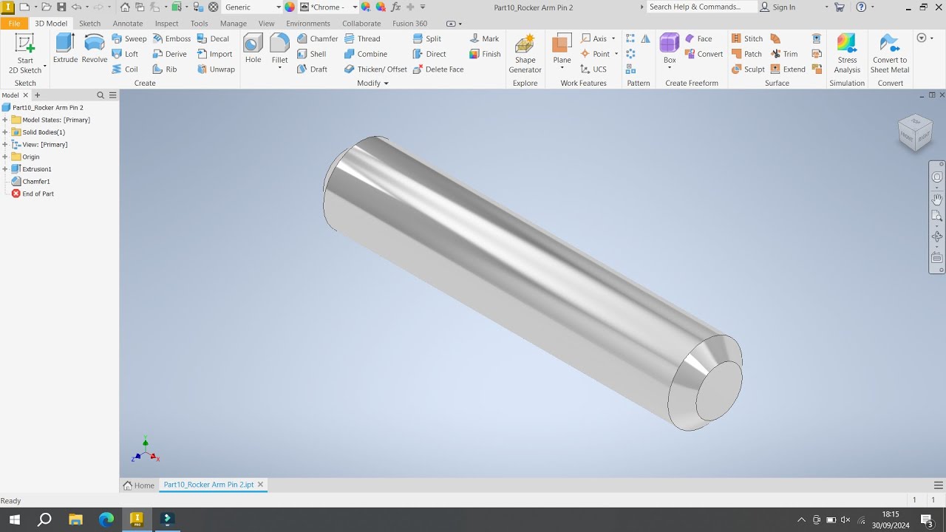Choose the Sweep command
Image resolution: width=946 pixels, height=532 pixels.
pyautogui.click(x=129, y=38)
